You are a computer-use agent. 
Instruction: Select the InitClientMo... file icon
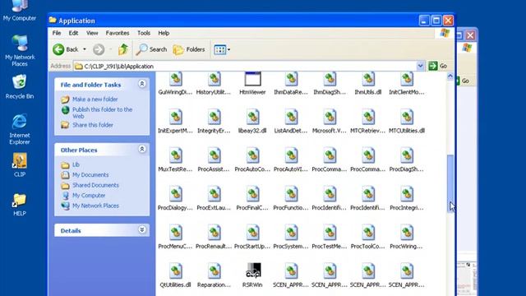click(407, 79)
